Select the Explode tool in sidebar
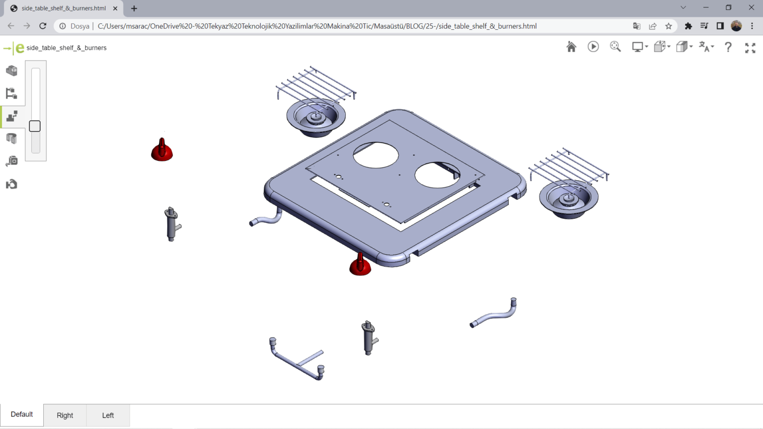Image resolution: width=763 pixels, height=429 pixels. pyautogui.click(x=12, y=116)
